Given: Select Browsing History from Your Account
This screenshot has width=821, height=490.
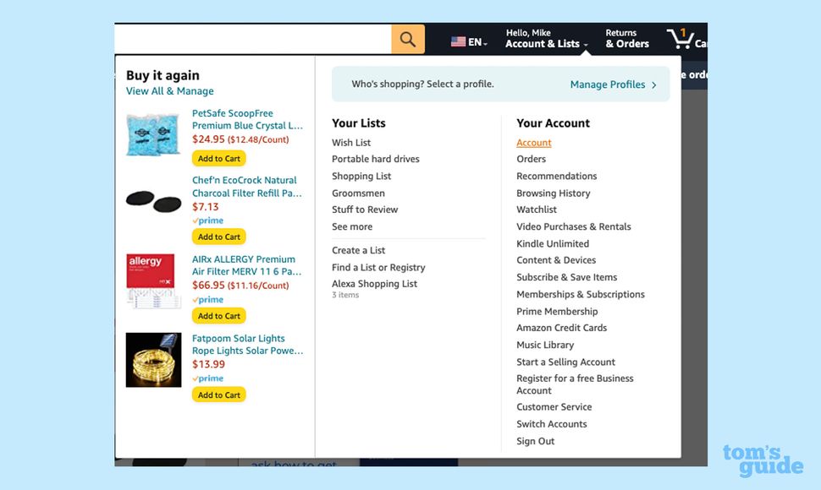Looking at the screenshot, I should click(554, 193).
